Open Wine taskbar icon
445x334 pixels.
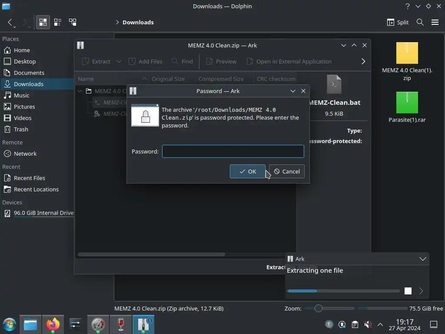click(x=121, y=324)
